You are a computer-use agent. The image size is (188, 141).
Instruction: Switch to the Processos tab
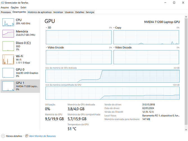pyautogui.click(x=6, y=12)
